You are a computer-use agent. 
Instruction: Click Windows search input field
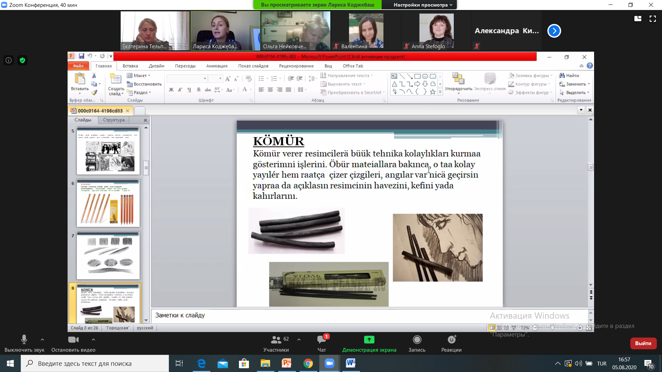pos(95,363)
